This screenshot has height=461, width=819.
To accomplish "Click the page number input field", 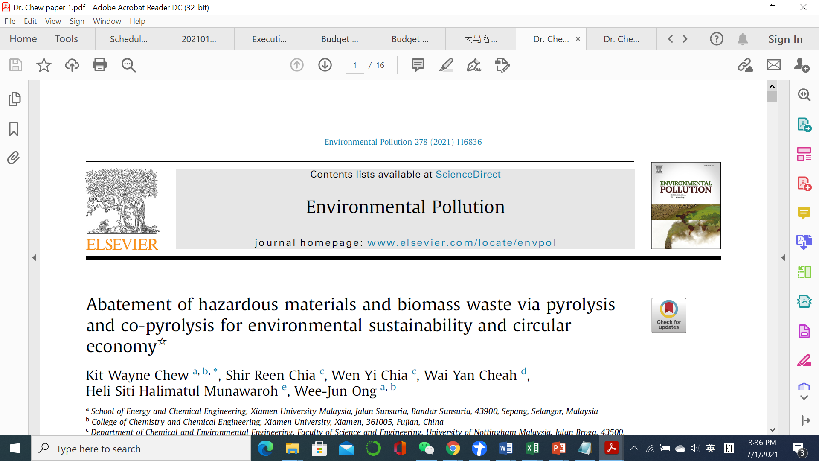I will (x=355, y=65).
